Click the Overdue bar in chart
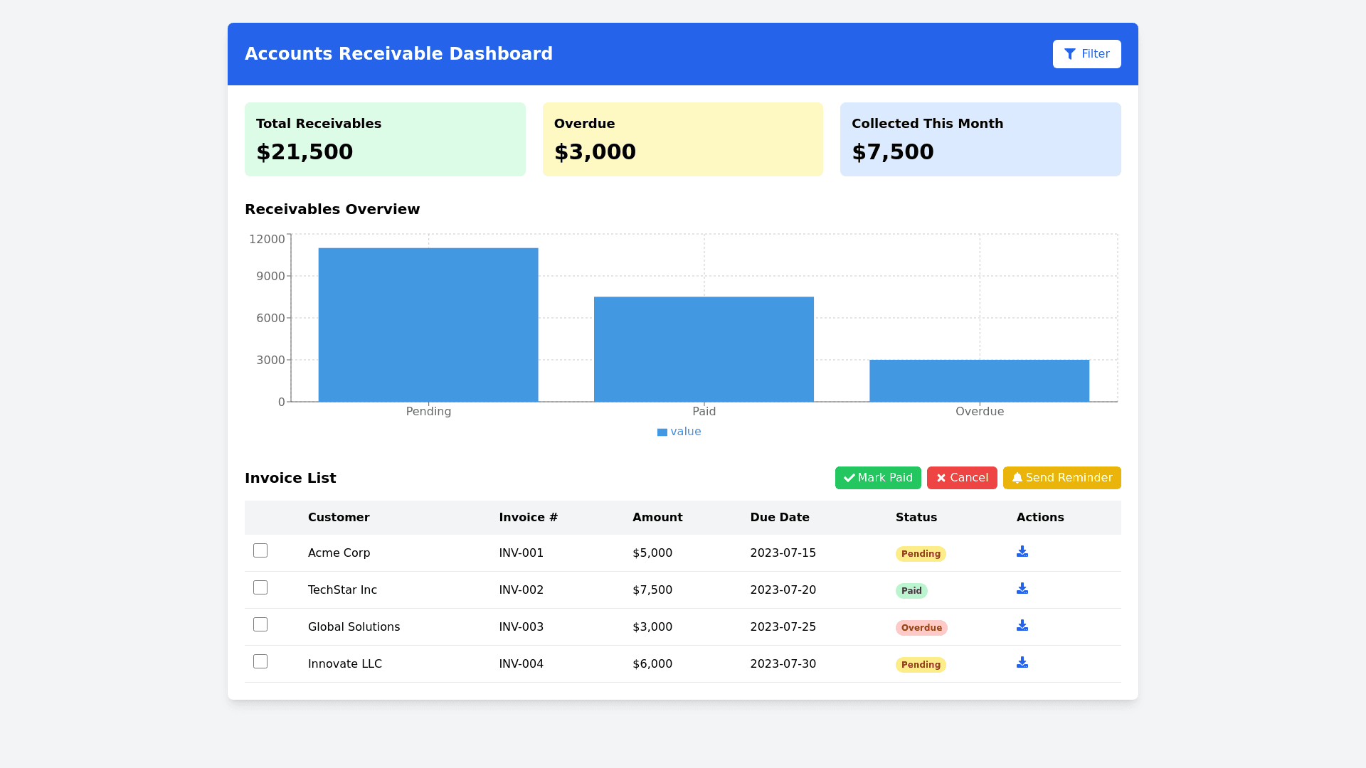Image resolution: width=1366 pixels, height=768 pixels. point(979,380)
